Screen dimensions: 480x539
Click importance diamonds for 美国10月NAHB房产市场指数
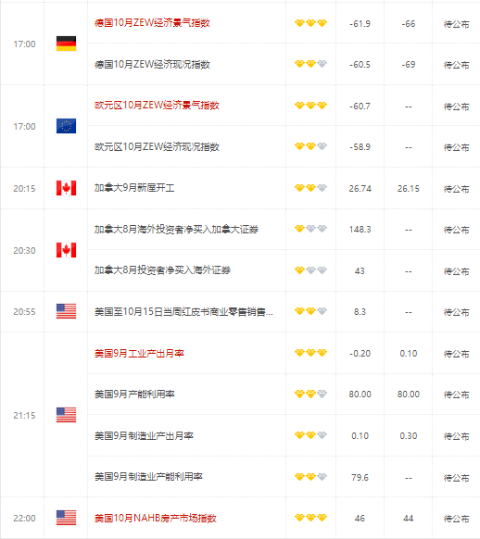point(310,518)
